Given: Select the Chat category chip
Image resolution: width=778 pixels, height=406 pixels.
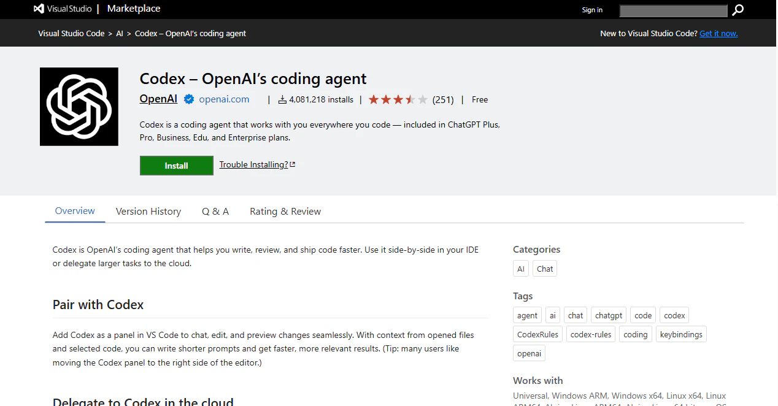Looking at the screenshot, I should point(545,269).
